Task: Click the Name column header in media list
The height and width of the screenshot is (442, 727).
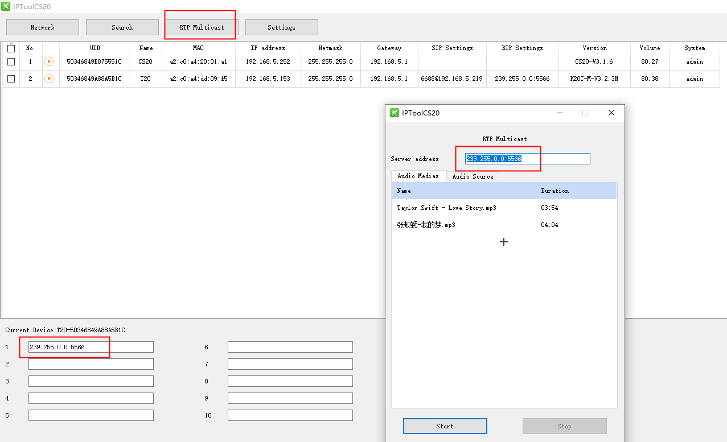Action: coord(404,191)
